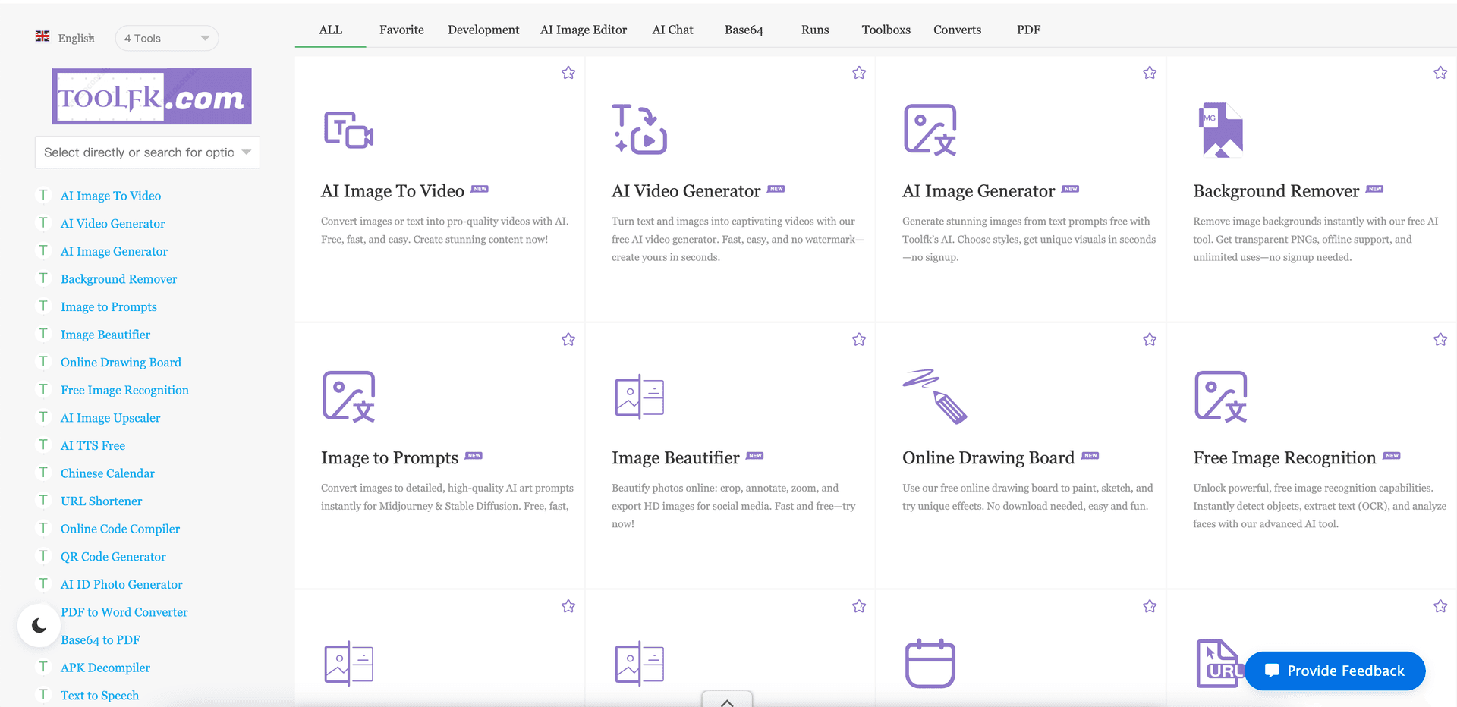The width and height of the screenshot is (1457, 707).
Task: Click the UK flag language icon
Action: coord(42,36)
